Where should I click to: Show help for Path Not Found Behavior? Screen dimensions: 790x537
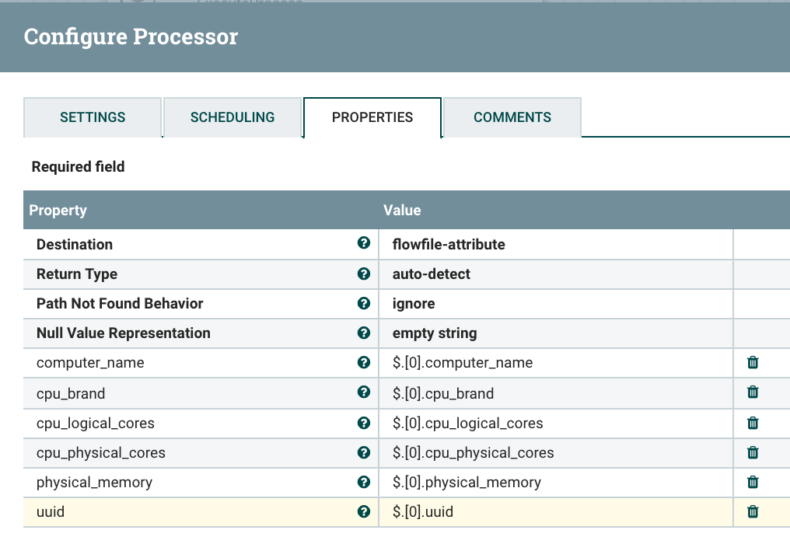click(x=364, y=303)
